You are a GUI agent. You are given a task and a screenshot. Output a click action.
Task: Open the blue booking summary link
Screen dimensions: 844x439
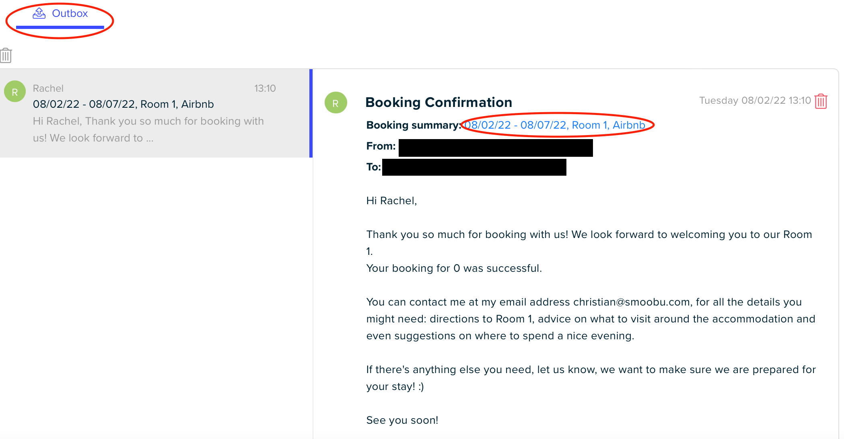point(554,125)
